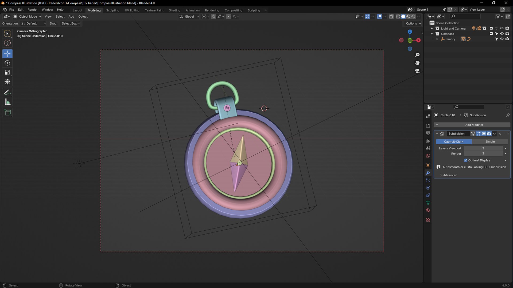513x288 pixels.
Task: Uncheck the Compass collection checkbox
Action: (x=491, y=34)
